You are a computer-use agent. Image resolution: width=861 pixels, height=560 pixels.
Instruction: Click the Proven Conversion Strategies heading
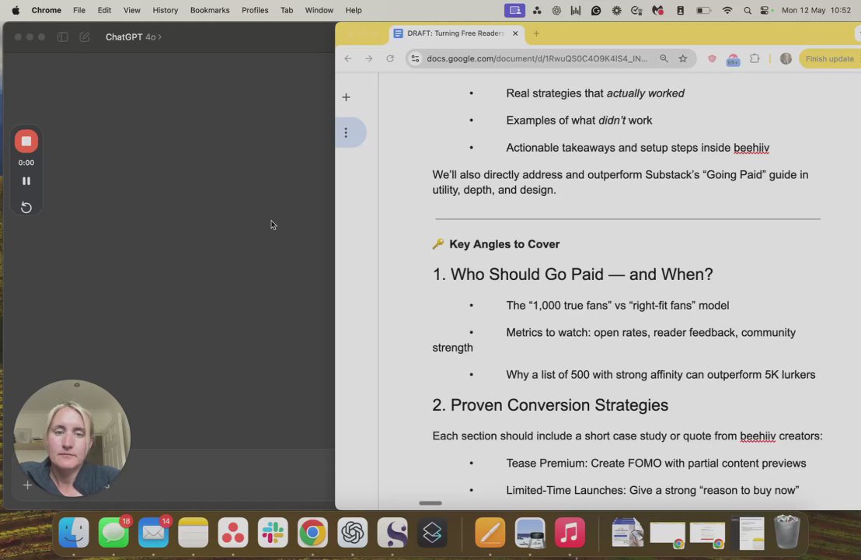550,405
